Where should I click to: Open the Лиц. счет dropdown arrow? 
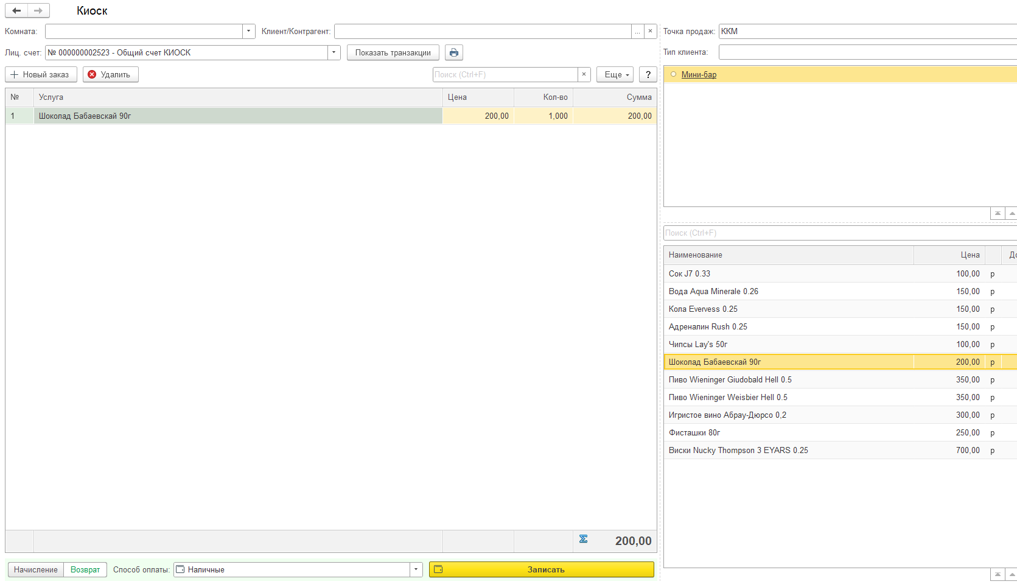tap(334, 52)
